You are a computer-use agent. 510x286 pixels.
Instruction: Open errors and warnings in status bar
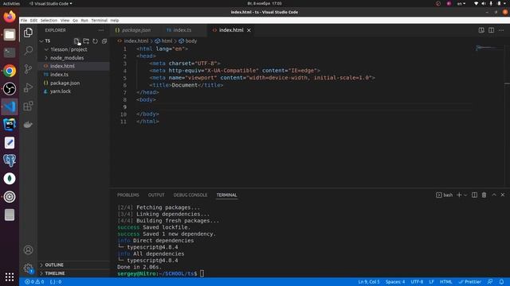(x=34, y=282)
